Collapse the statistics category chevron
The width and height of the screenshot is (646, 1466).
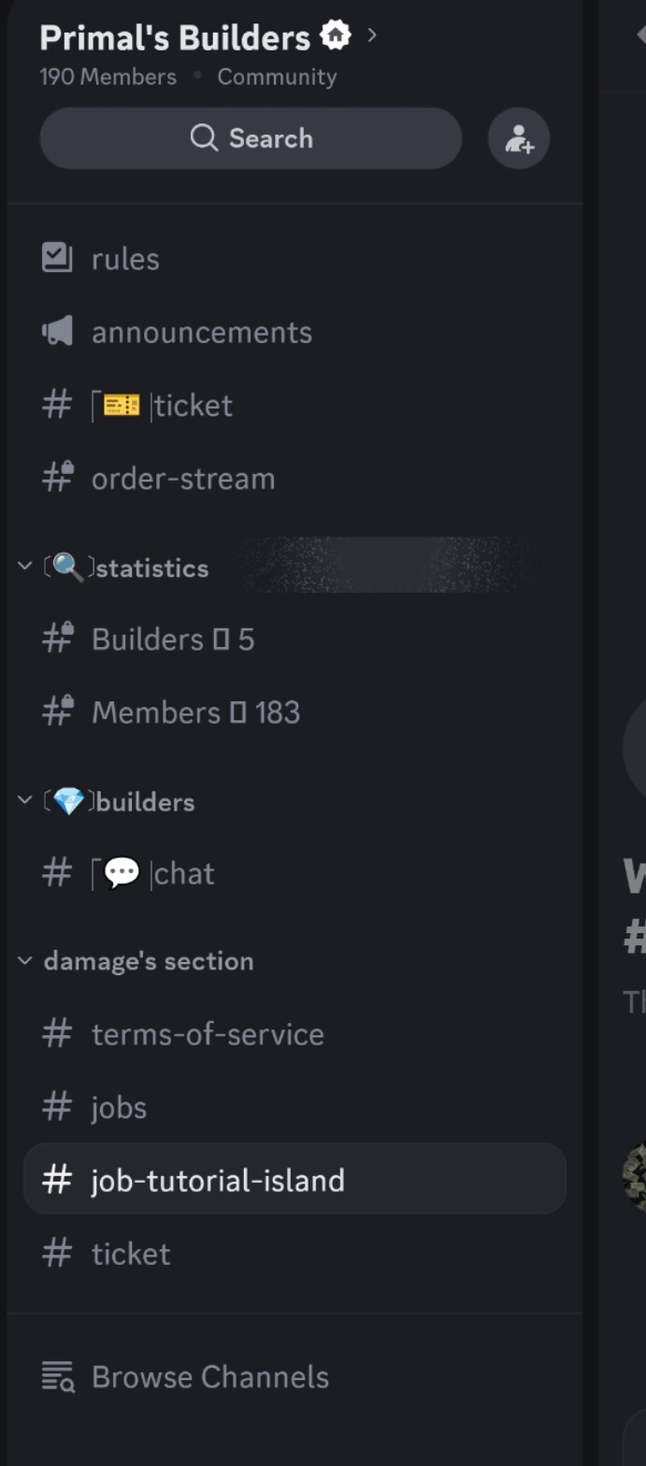coord(25,567)
